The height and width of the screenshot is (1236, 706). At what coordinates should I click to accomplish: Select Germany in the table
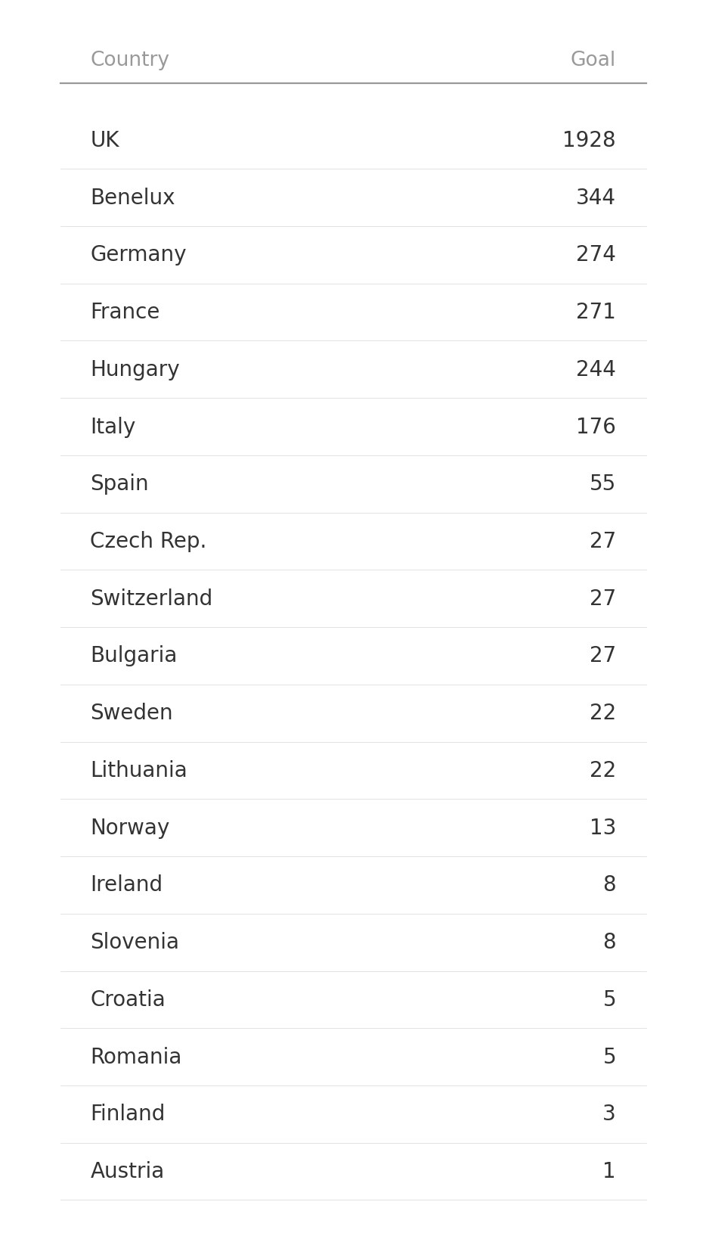(138, 255)
